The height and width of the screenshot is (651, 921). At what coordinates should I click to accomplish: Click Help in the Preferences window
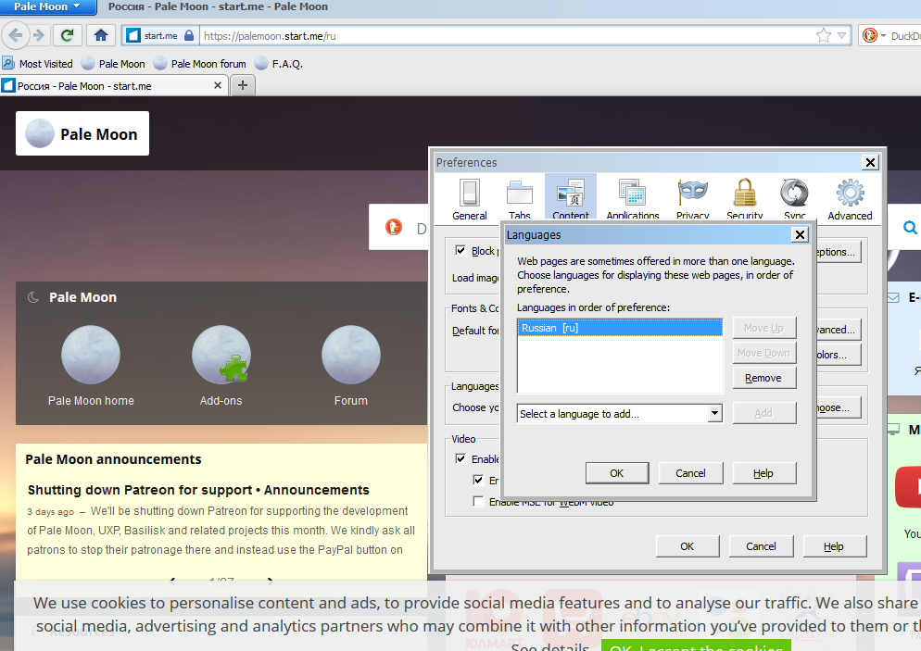[834, 546]
